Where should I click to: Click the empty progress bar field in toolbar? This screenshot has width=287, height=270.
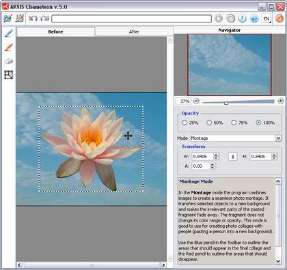coord(131,18)
